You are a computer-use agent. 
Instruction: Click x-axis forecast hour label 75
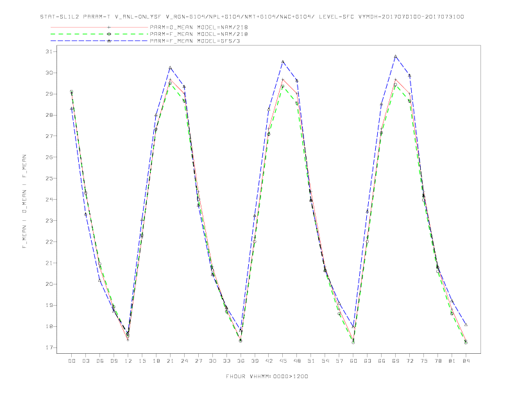pos(424,361)
